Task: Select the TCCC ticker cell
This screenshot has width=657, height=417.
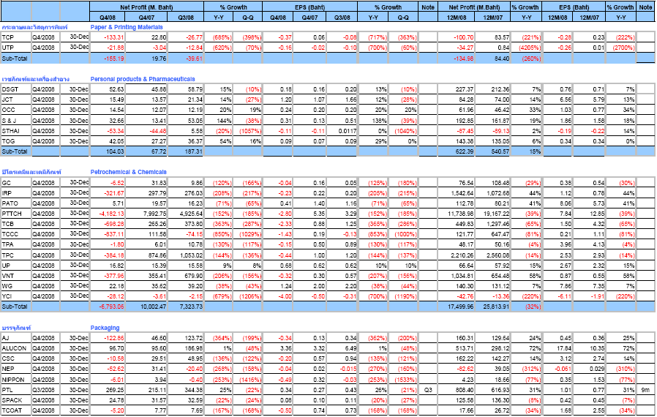Action: click(x=16, y=234)
